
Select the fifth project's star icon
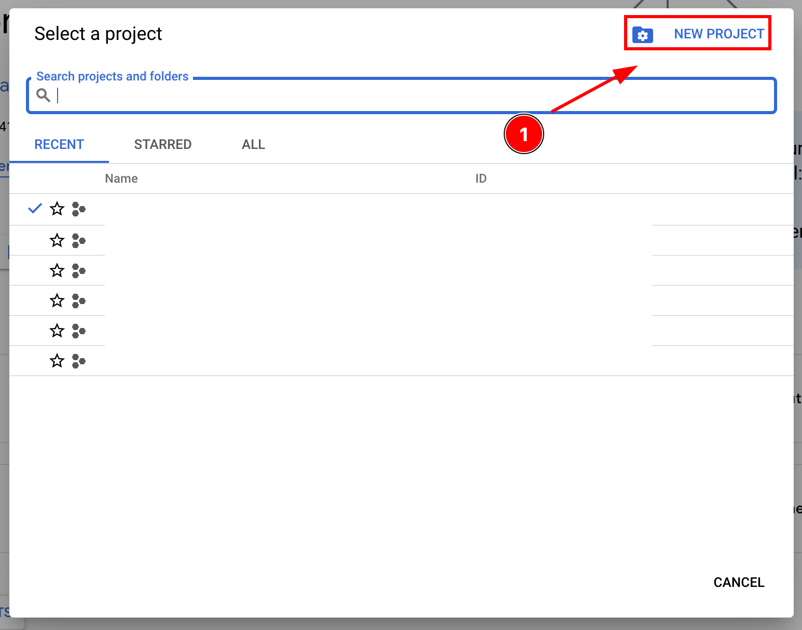(x=57, y=331)
